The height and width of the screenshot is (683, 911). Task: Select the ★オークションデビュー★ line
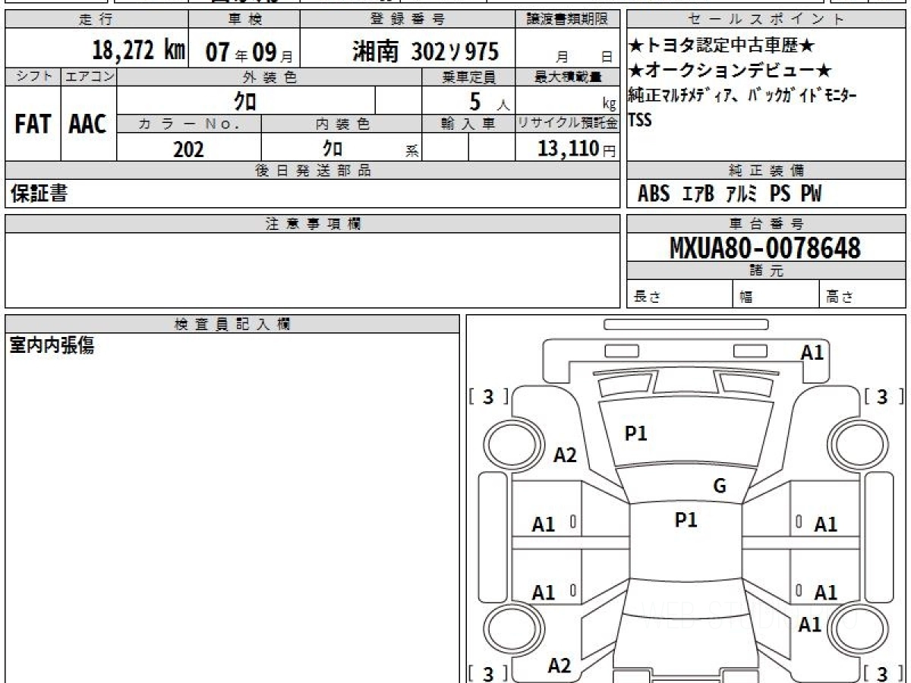[730, 71]
